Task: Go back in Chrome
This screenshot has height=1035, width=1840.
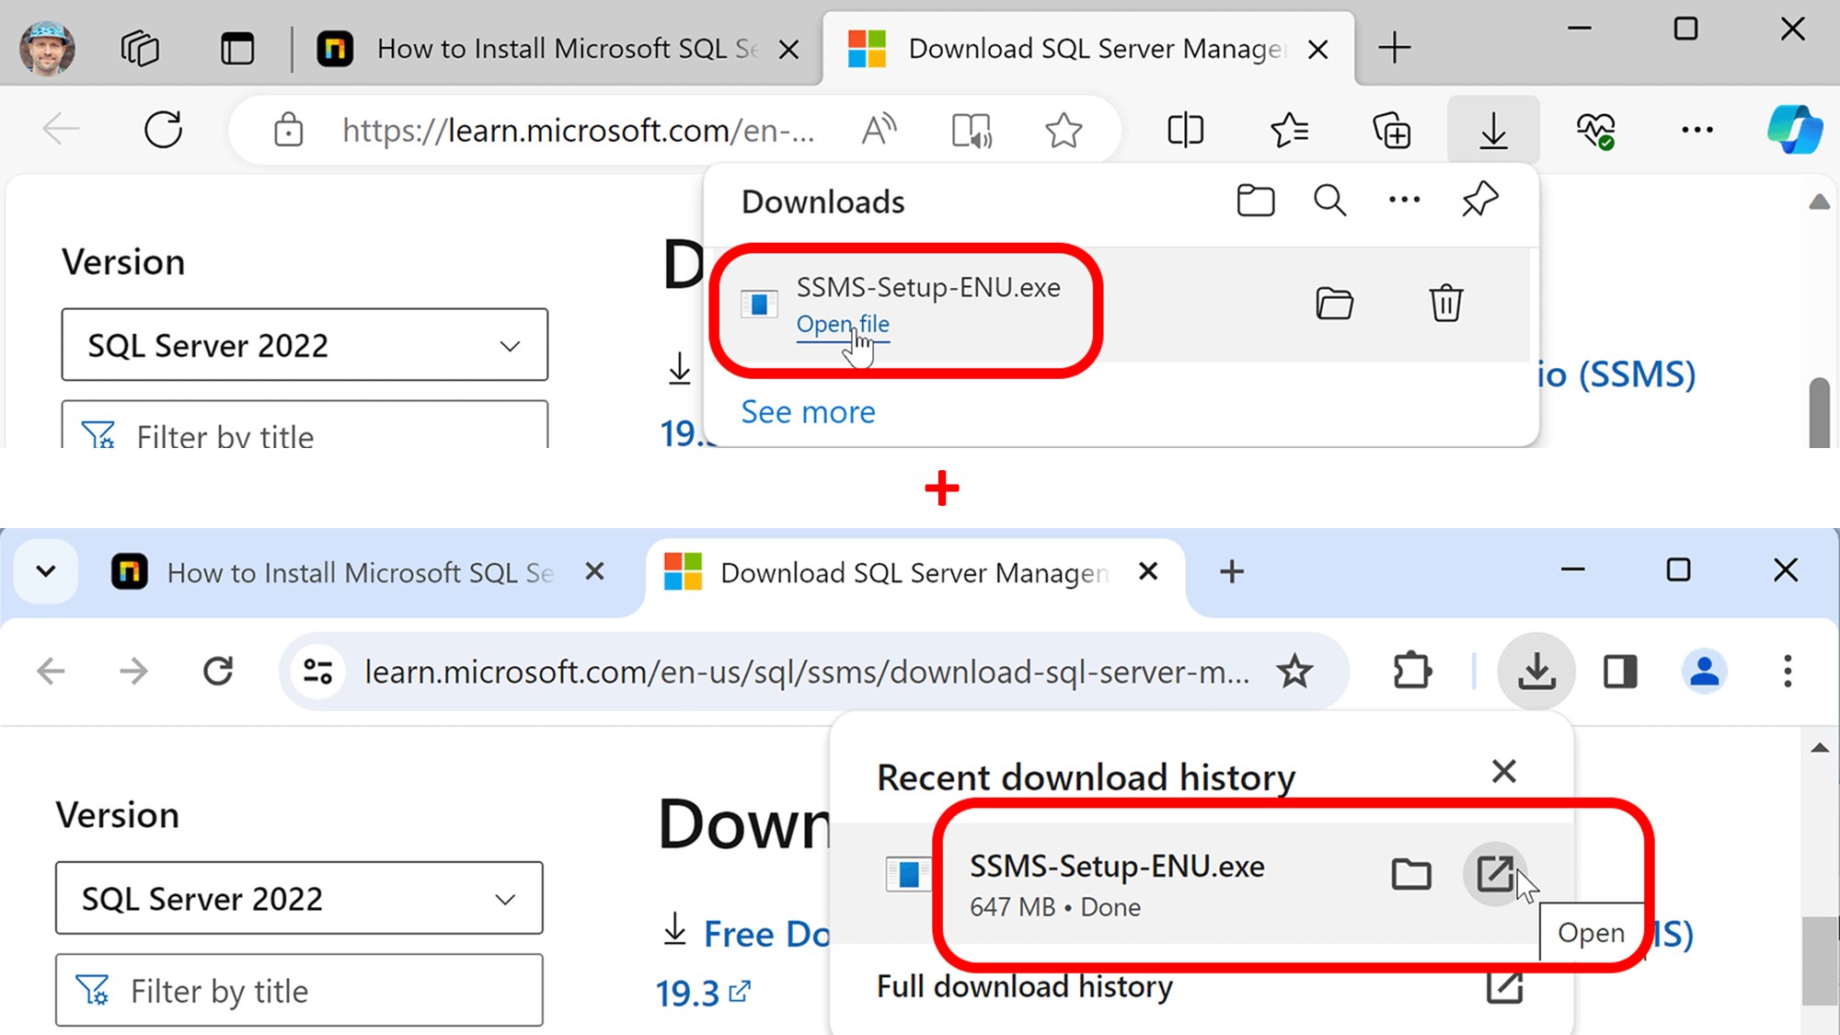Action: point(51,671)
